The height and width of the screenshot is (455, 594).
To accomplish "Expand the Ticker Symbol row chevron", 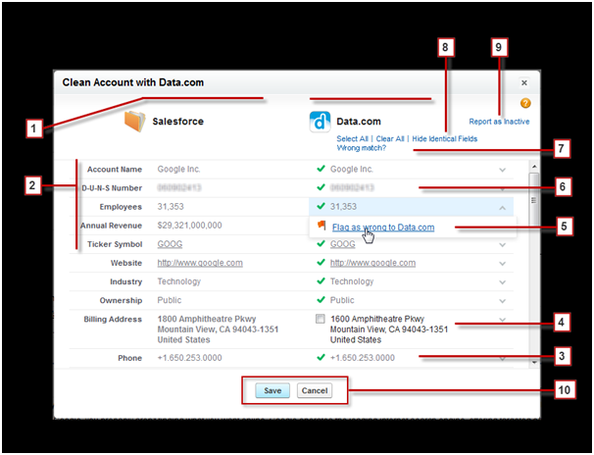I will coord(502,245).
